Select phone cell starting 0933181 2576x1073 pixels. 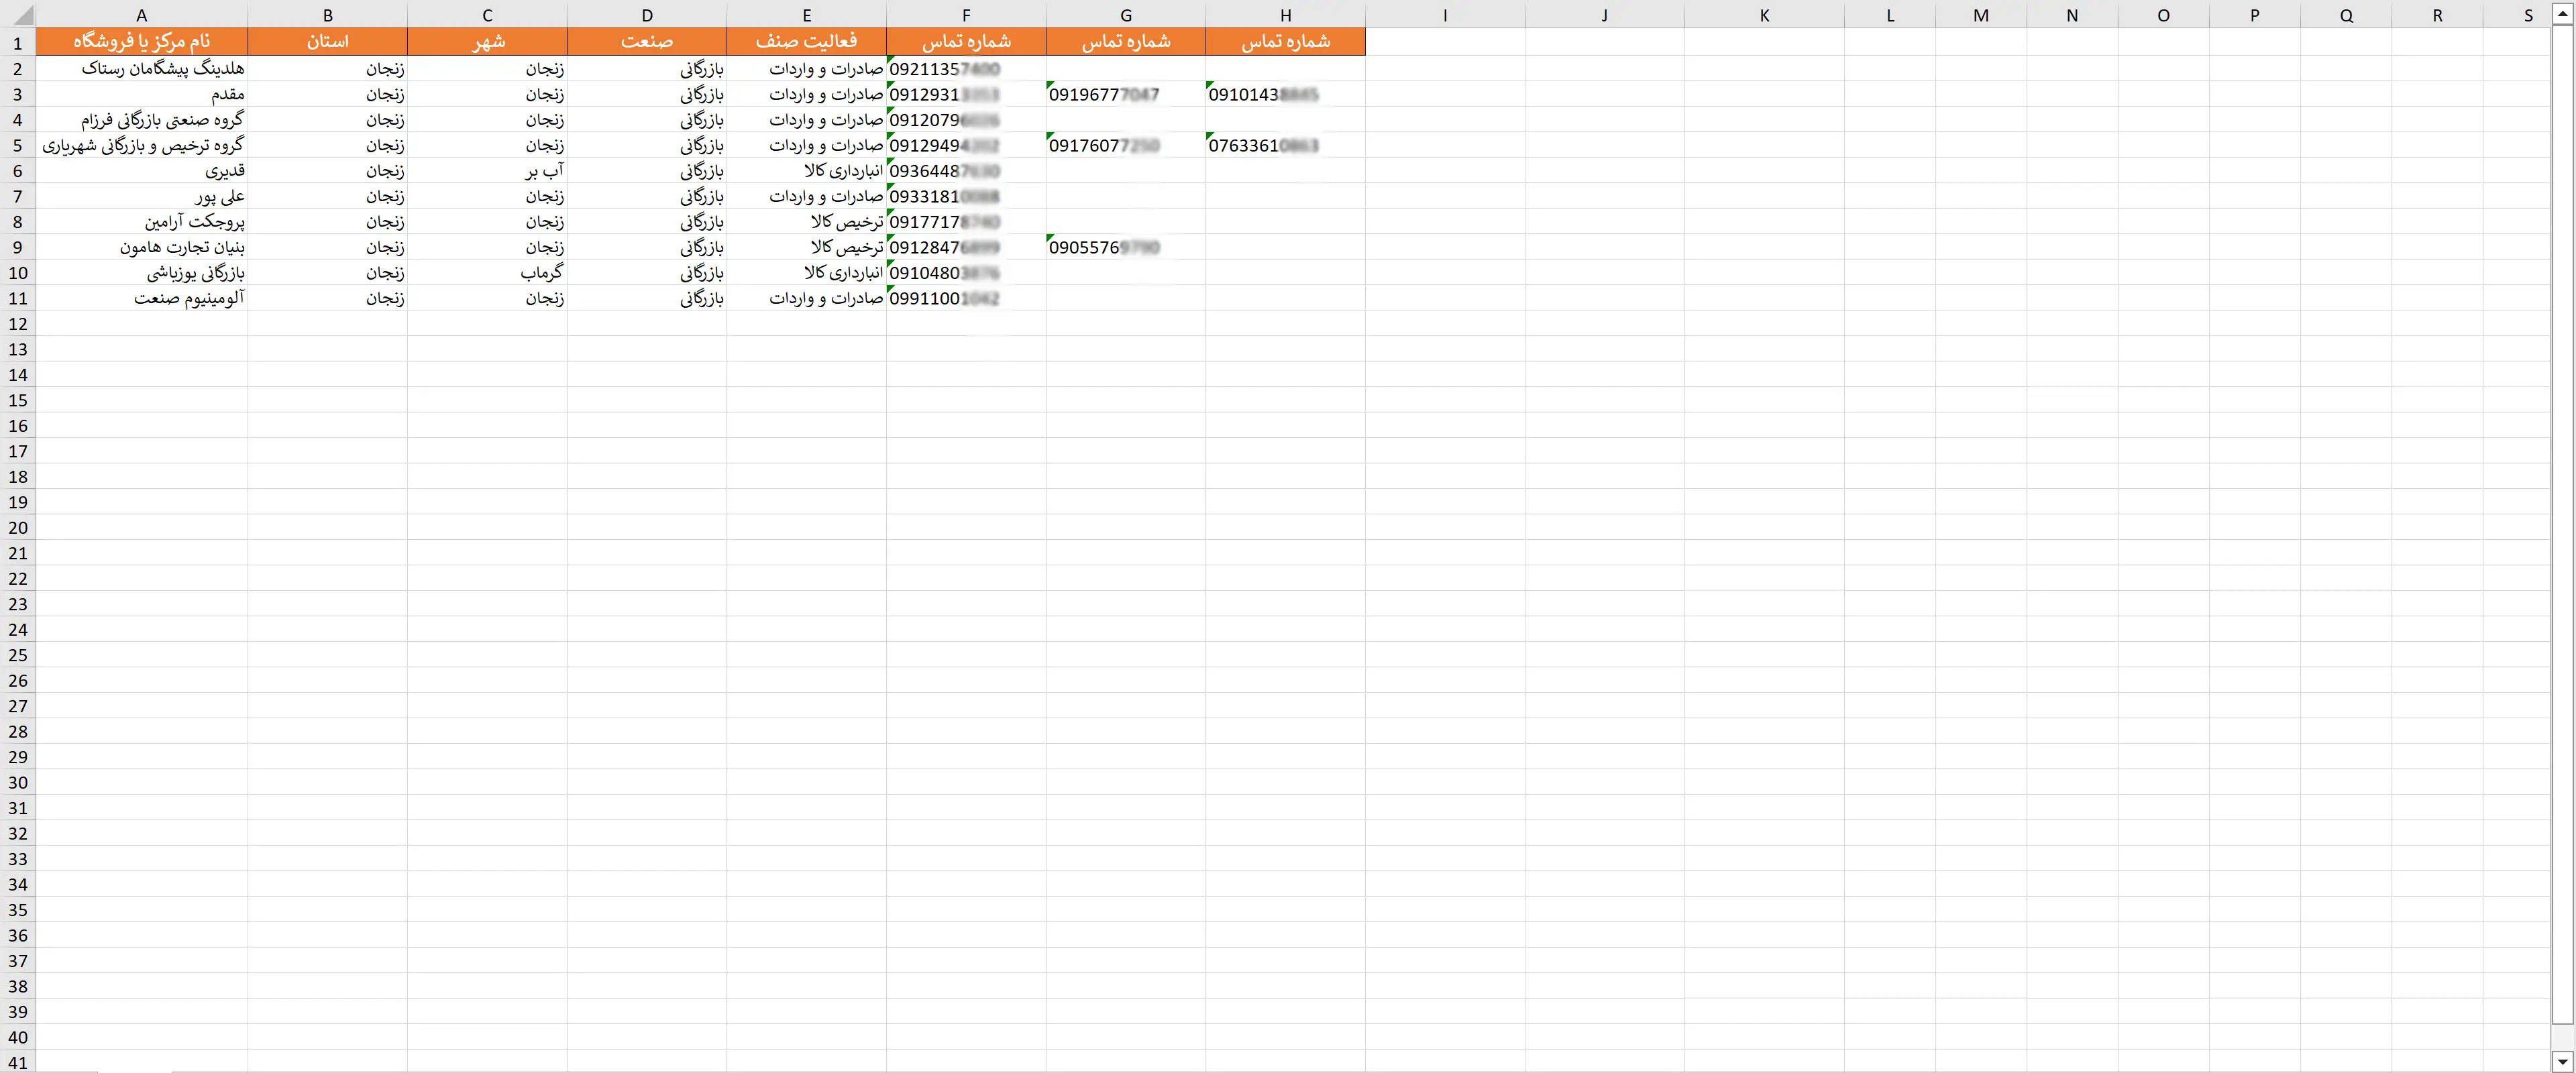click(966, 196)
